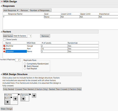The height and width of the screenshot is (111, 118).
Task: Click the plus icon inside the Batch box
Action: [x=7, y=102]
